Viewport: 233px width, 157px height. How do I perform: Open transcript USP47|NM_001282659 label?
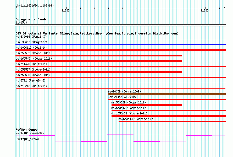click(30, 133)
